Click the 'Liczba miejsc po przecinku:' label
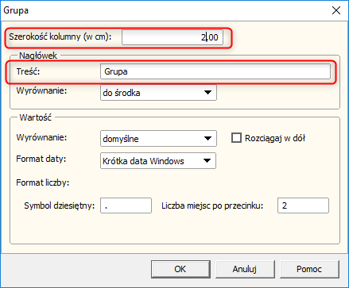The height and width of the screenshot is (288, 349). point(212,205)
